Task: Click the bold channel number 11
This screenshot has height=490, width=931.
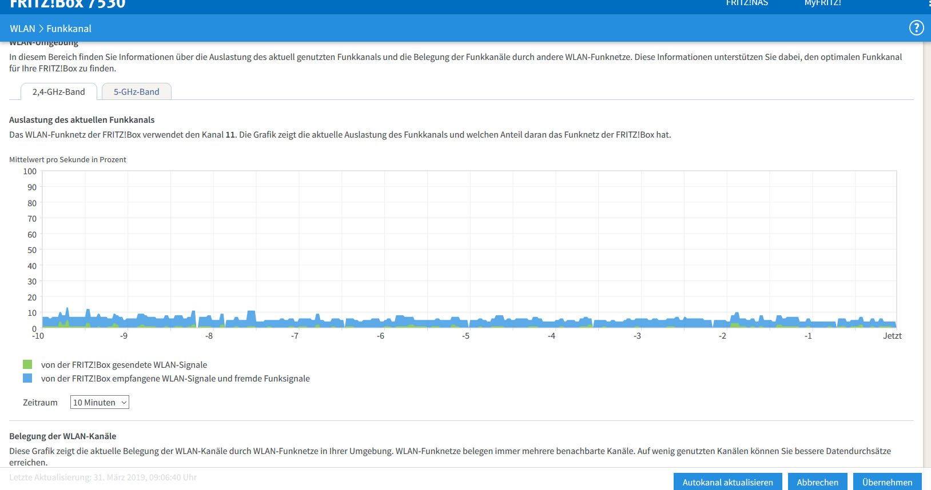Action: tap(230, 135)
